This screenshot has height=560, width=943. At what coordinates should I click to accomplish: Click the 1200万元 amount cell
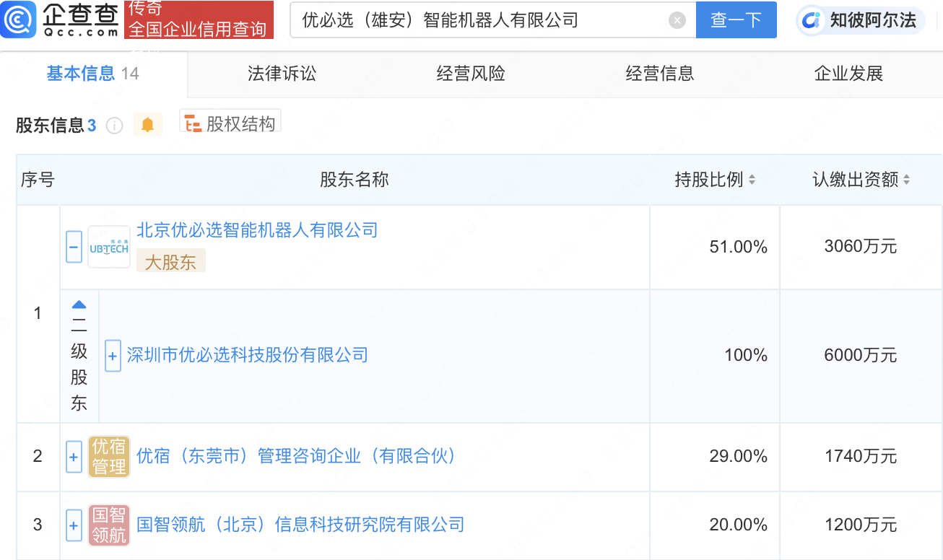(861, 525)
